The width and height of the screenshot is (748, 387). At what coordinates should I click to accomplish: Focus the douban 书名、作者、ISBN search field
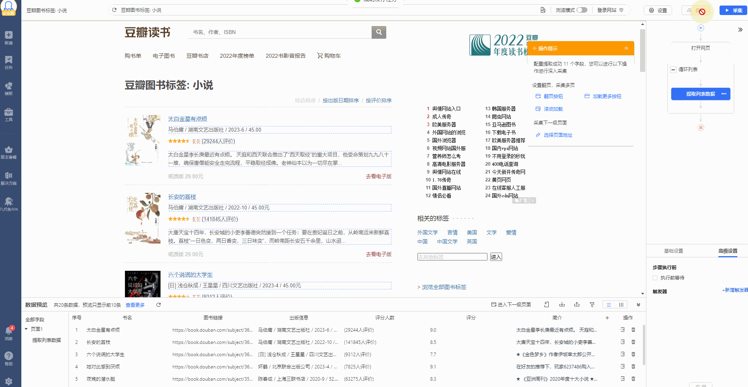(280, 32)
